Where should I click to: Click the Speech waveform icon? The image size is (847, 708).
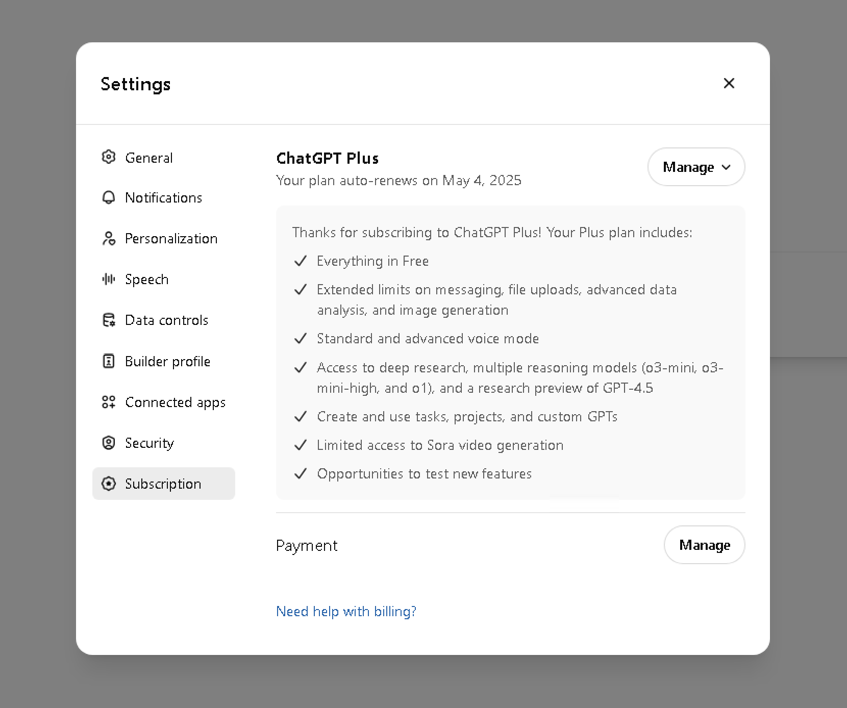109,279
